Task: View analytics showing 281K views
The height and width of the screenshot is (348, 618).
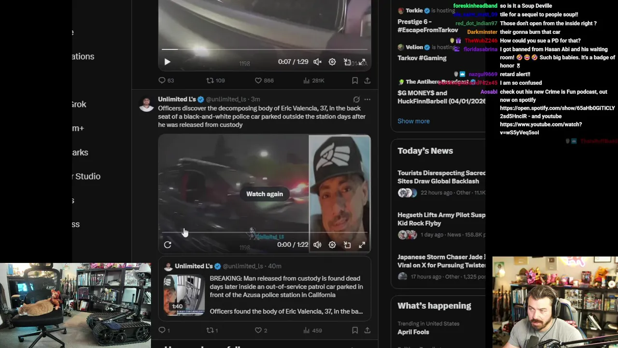Action: click(313, 81)
